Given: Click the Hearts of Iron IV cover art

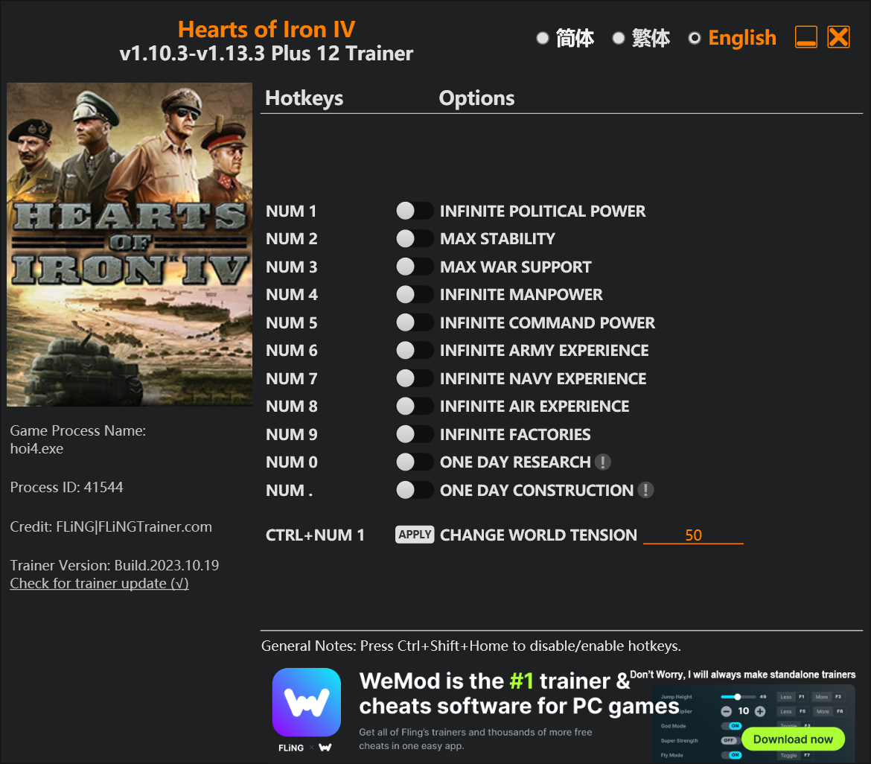Looking at the screenshot, I should tap(130, 244).
